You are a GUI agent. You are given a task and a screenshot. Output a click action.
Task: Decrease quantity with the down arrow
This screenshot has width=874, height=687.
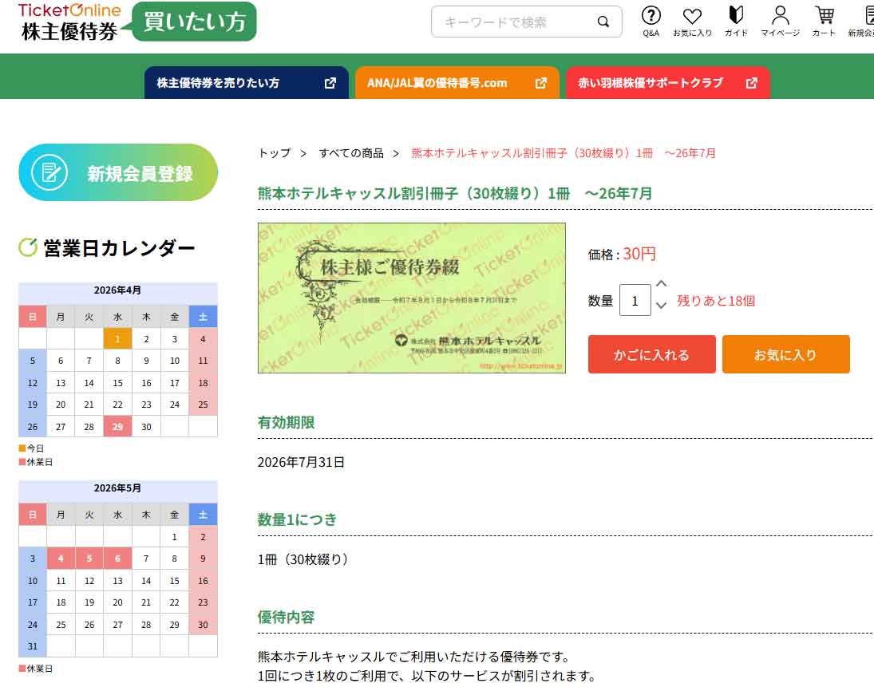point(661,305)
